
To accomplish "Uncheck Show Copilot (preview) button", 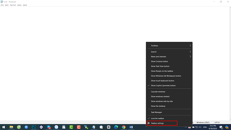I will click(169, 85).
